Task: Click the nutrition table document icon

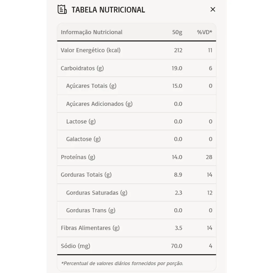Action: [62, 10]
